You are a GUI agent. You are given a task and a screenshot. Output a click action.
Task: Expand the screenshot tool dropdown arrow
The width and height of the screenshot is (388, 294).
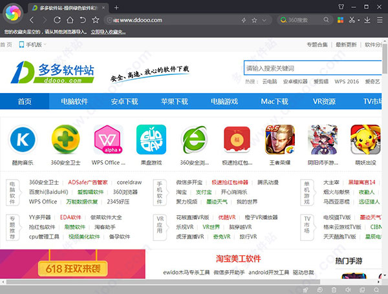[358, 20]
